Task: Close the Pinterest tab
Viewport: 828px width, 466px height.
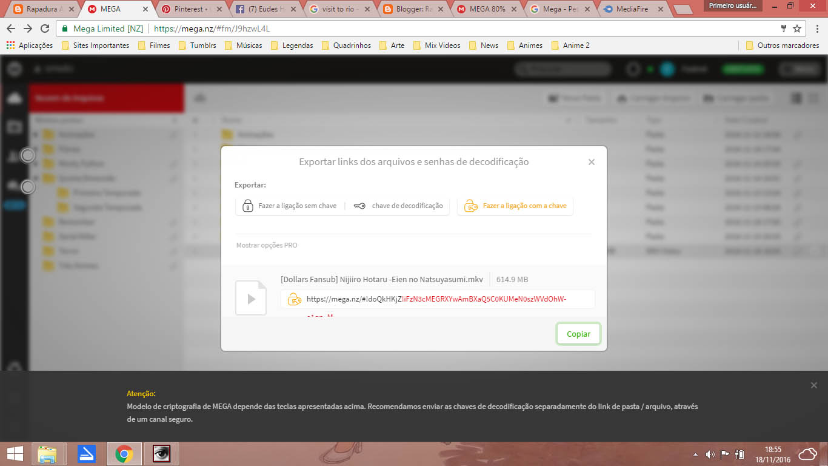Action: [x=219, y=9]
